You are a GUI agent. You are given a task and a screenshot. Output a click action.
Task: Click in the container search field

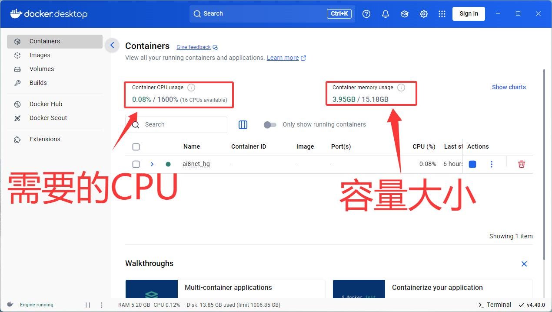coord(183,124)
